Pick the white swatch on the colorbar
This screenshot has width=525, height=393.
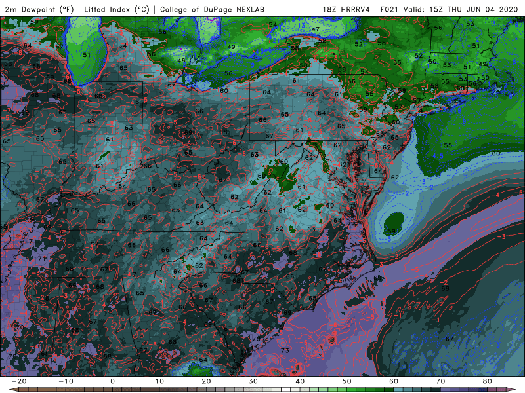pyautogui.click(x=286, y=390)
